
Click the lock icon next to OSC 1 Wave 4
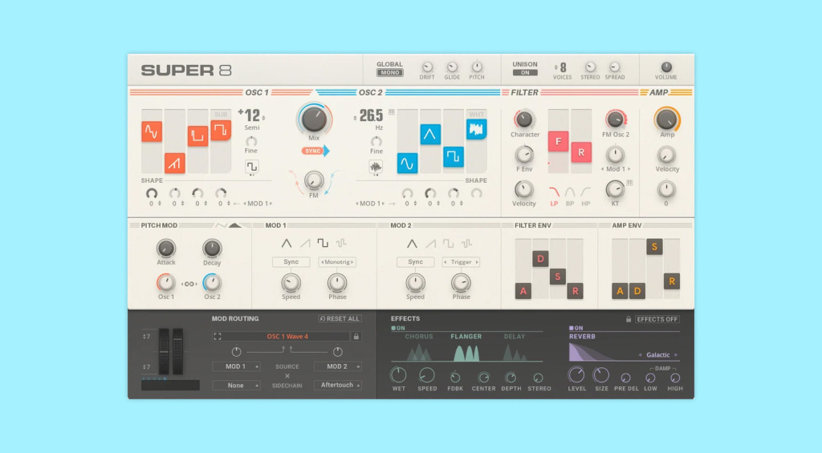356,336
